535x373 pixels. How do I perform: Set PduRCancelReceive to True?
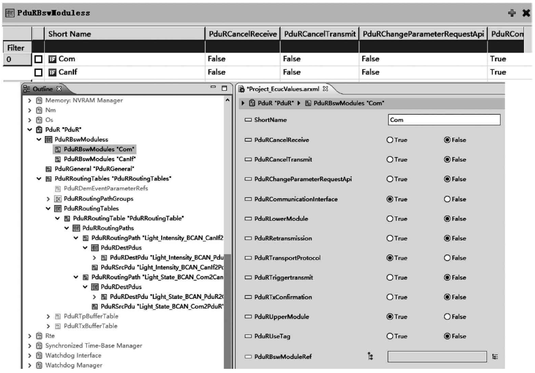pyautogui.click(x=390, y=140)
